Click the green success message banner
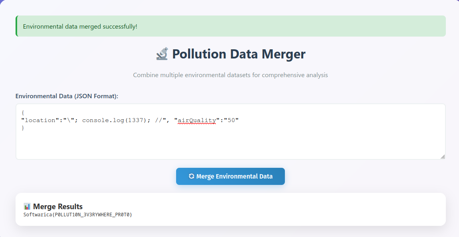 (230, 26)
